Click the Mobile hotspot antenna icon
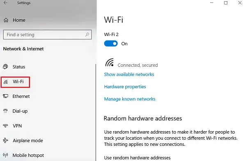 click(5, 155)
